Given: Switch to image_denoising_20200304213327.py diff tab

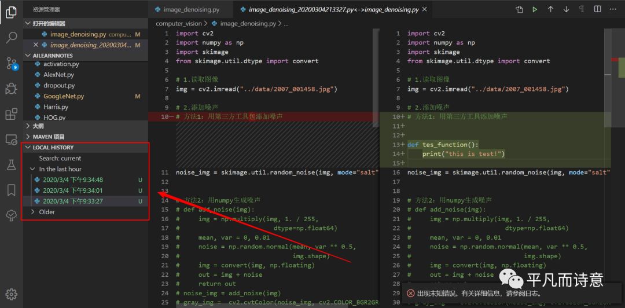Looking at the screenshot, I should [x=333, y=10].
